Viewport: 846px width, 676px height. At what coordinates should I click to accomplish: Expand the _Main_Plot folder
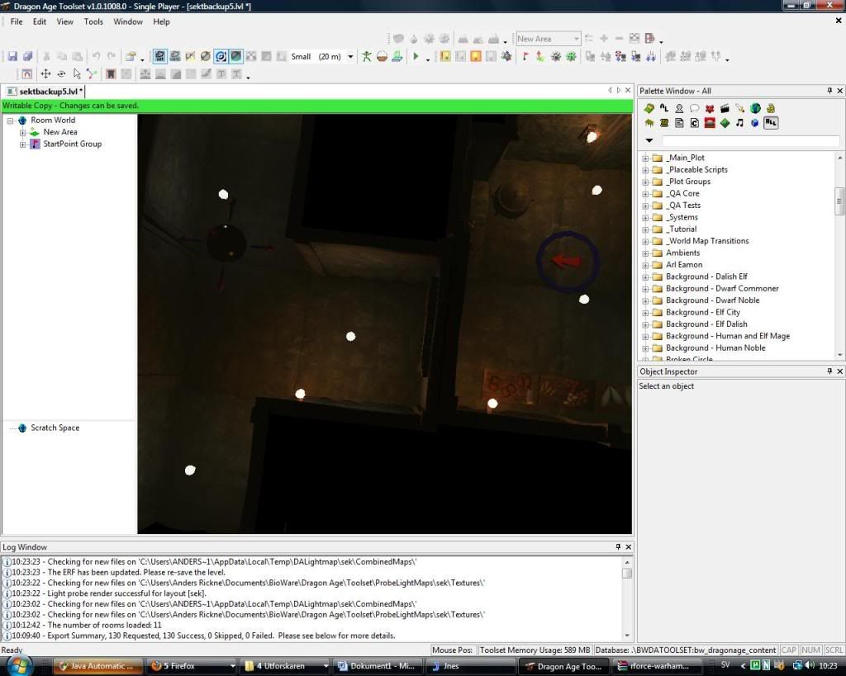645,158
